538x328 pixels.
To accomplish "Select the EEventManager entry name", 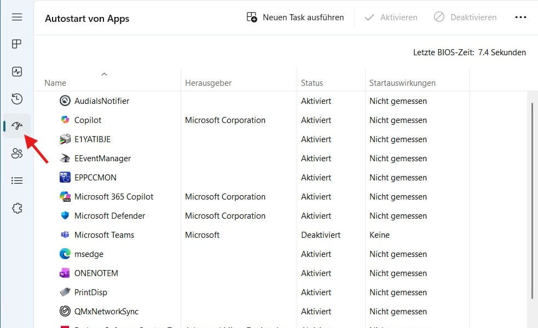I will pos(102,159).
